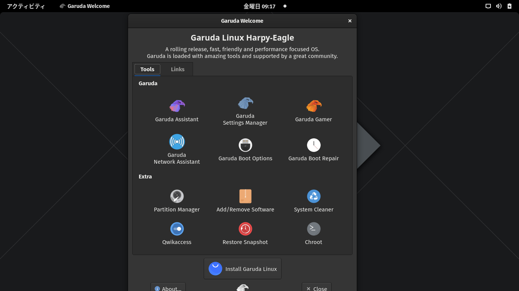Image resolution: width=519 pixels, height=291 pixels.
Task: Launch System Cleaner recycle icon
Action: click(314, 196)
